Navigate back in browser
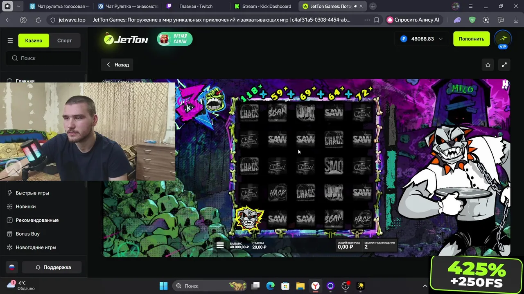 point(8,20)
